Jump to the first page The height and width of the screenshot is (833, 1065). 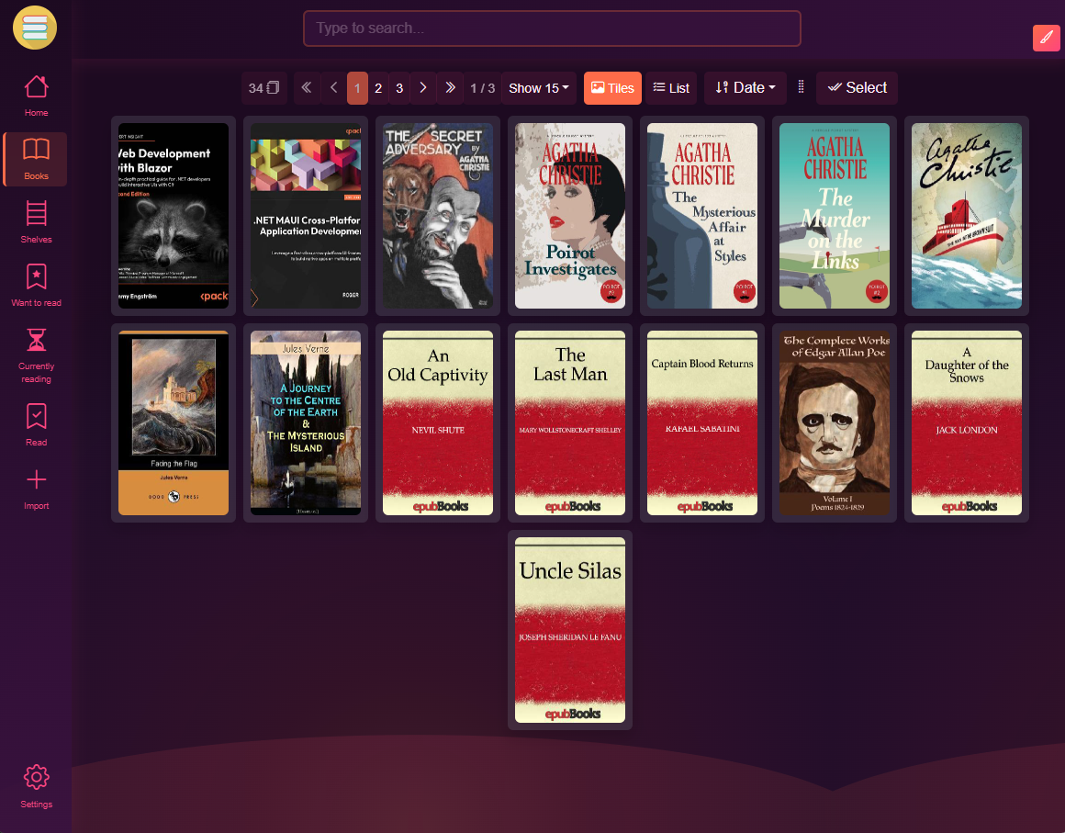pyautogui.click(x=307, y=88)
